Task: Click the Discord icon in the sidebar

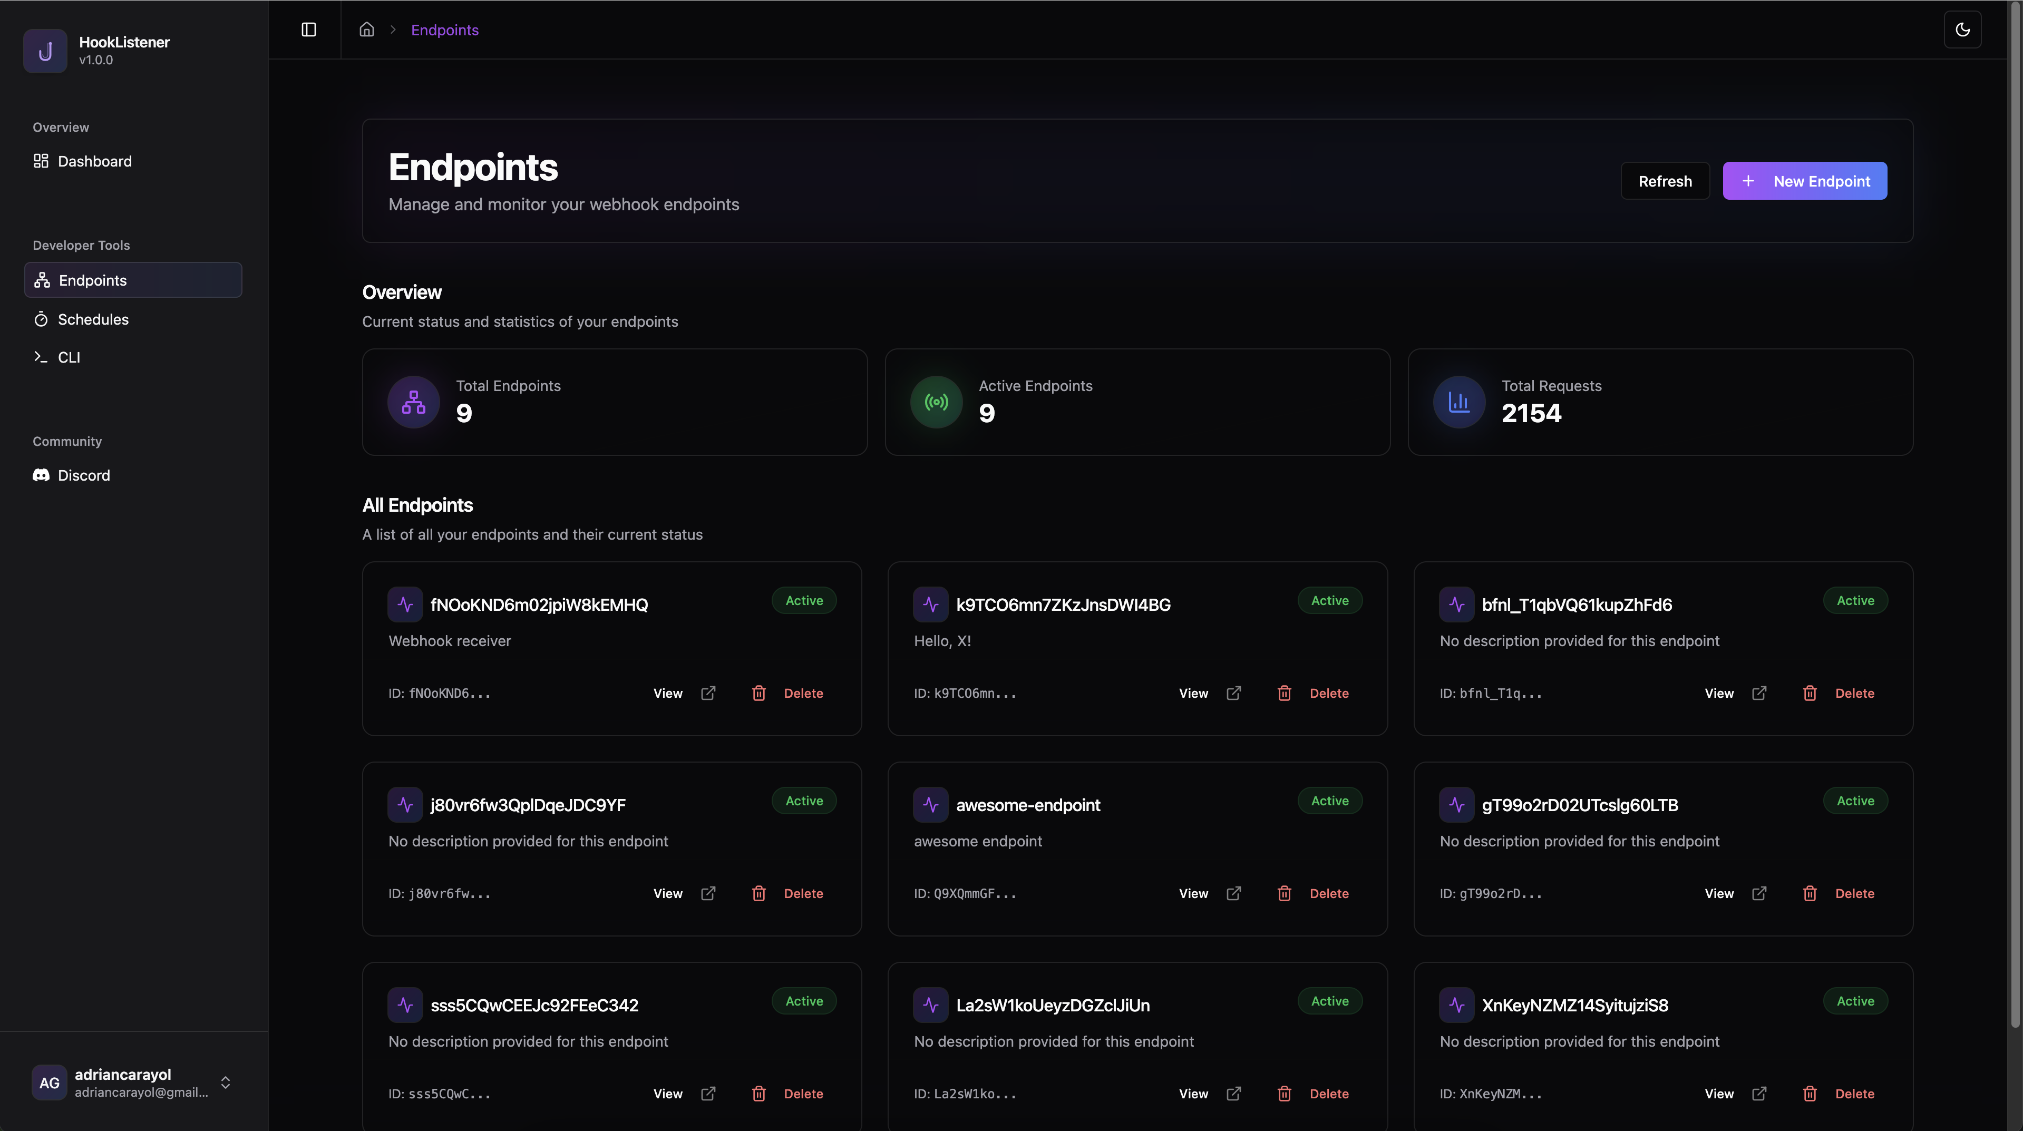Action: coord(41,475)
